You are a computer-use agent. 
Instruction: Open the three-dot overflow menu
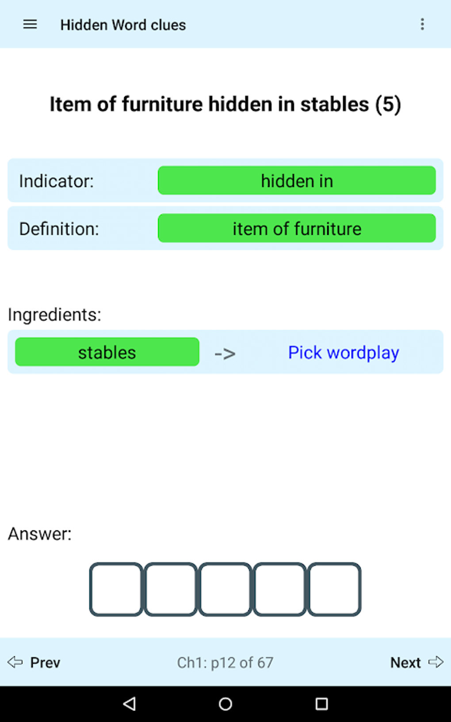(422, 24)
